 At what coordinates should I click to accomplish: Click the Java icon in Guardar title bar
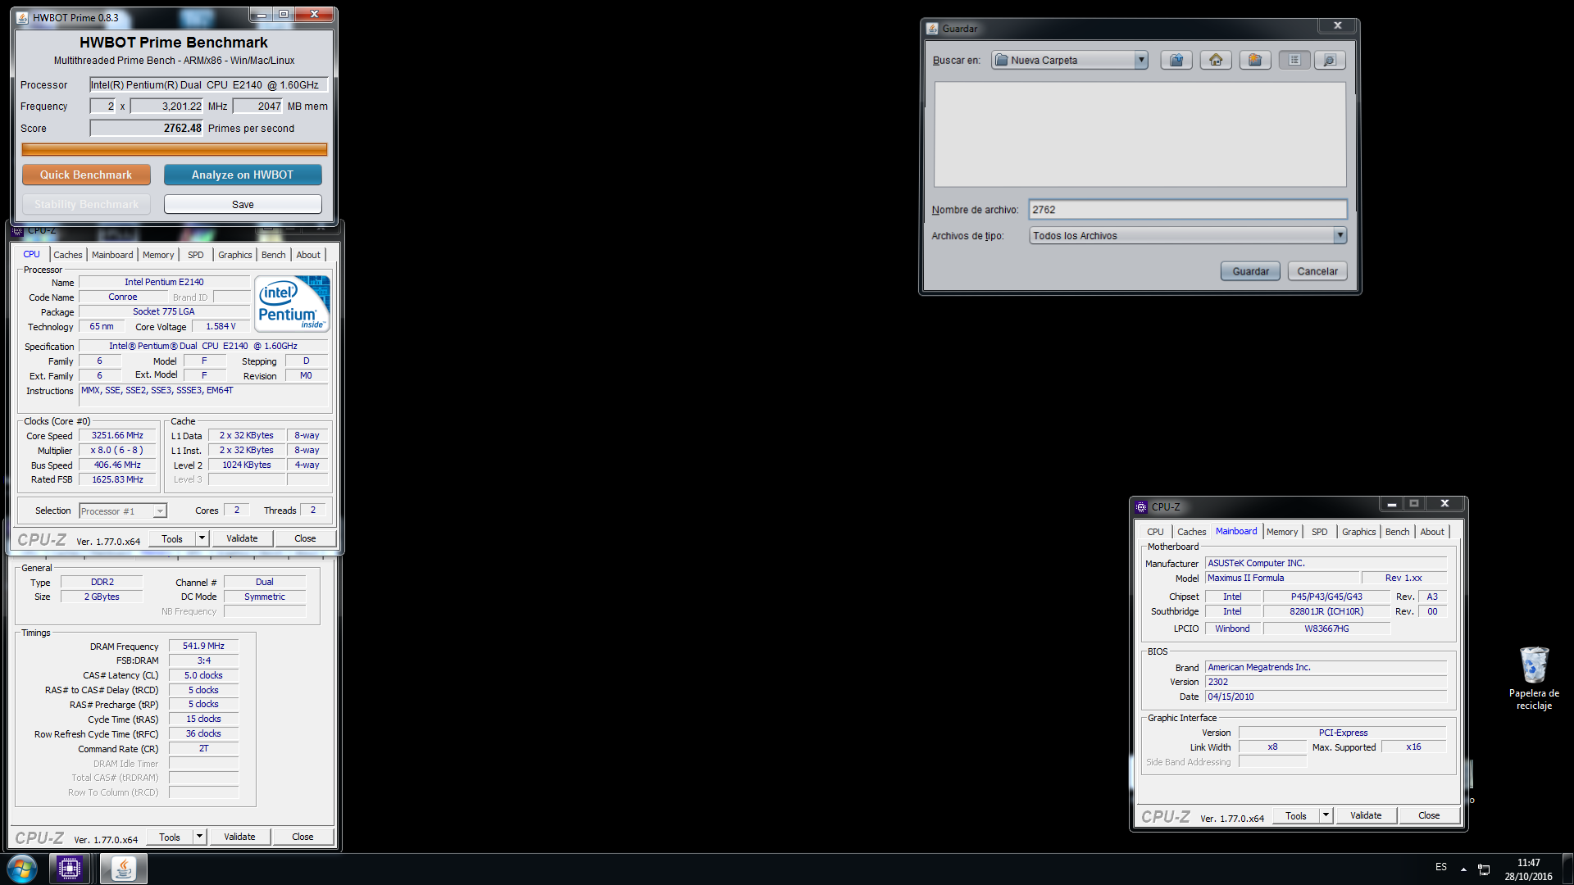point(932,29)
